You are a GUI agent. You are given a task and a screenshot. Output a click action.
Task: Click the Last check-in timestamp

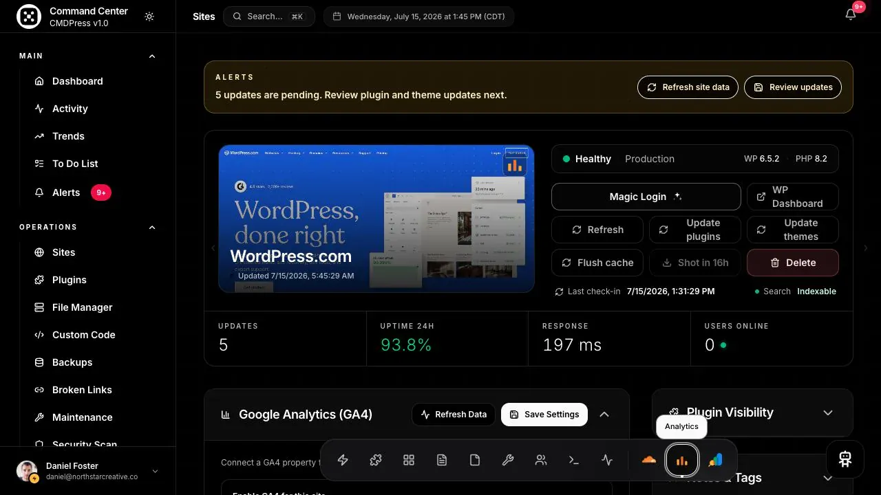[x=670, y=291]
